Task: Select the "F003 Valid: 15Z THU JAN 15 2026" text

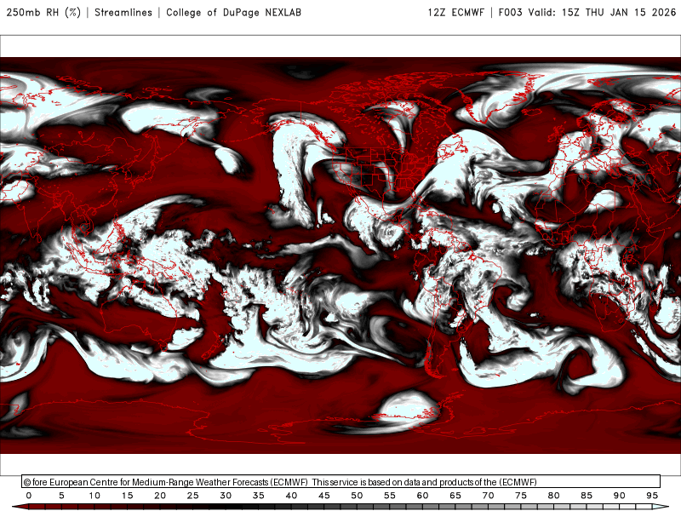Action: pos(587,13)
